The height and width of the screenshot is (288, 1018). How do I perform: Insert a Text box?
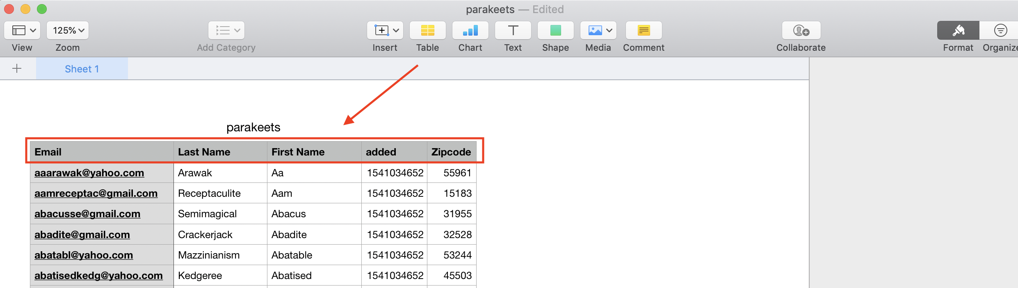513,31
